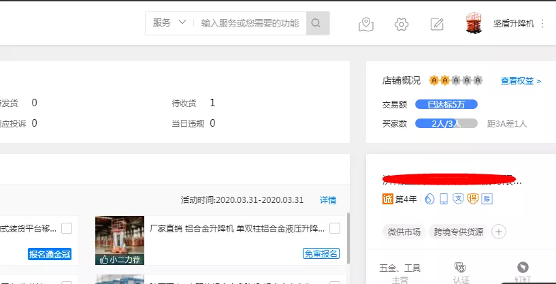Open the 详情 activity link
Viewport: 556px width, 284px height.
[x=327, y=200]
